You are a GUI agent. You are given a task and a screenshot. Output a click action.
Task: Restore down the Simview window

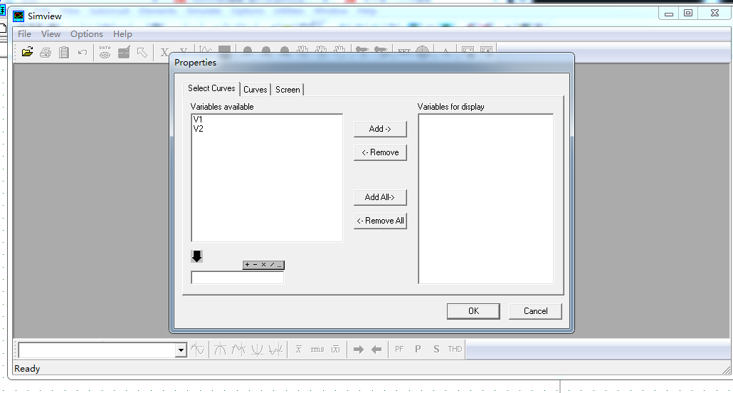coord(688,13)
